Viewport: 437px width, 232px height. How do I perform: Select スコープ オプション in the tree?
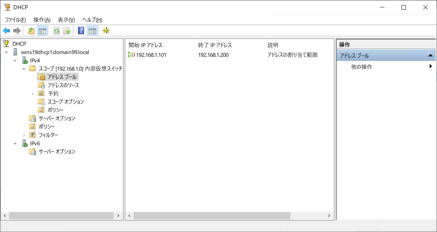click(66, 102)
